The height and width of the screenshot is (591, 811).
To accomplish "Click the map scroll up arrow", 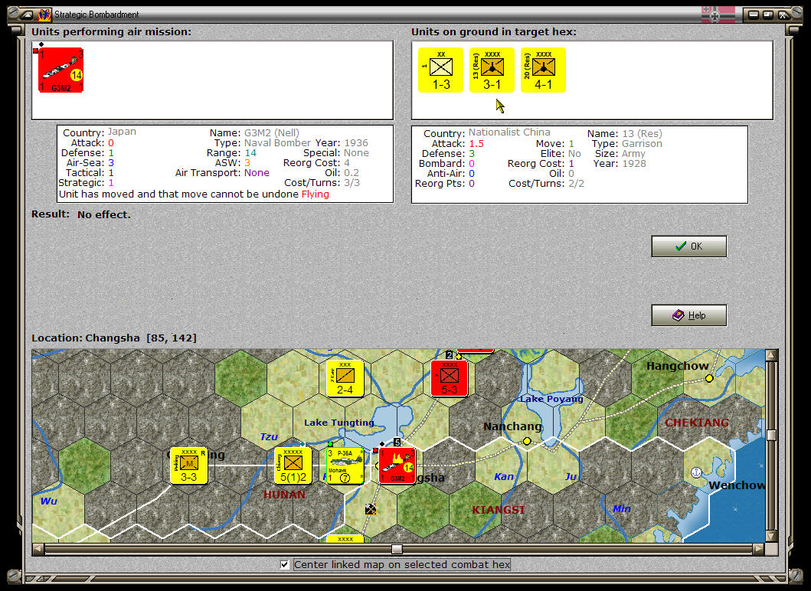I will point(771,354).
